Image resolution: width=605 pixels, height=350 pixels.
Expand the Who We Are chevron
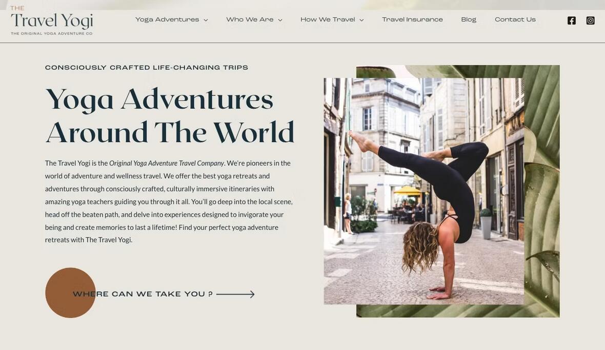pyautogui.click(x=280, y=20)
